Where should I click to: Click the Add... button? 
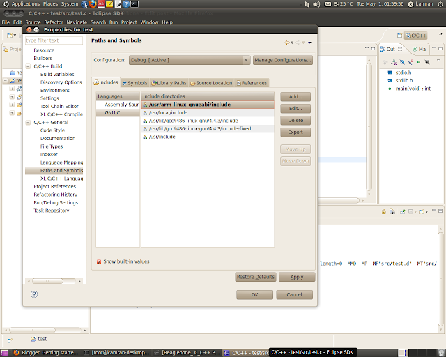295,96
